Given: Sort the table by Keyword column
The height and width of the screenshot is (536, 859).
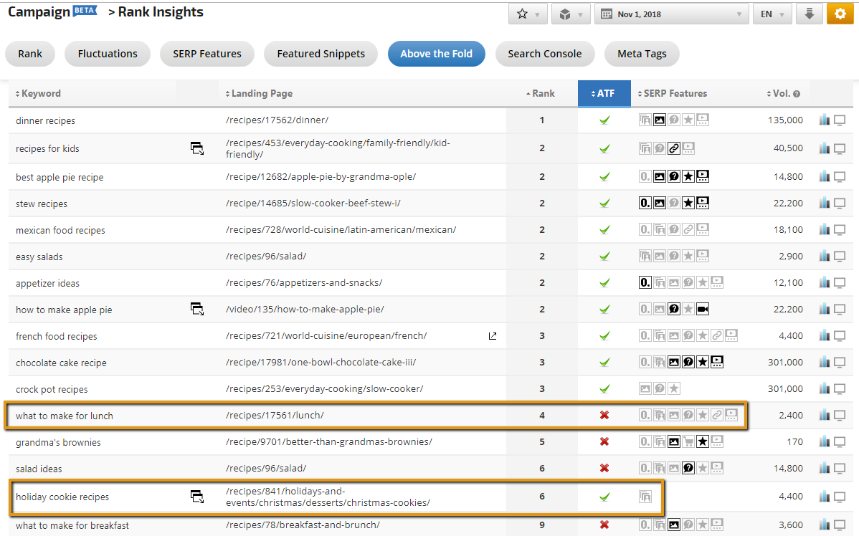Looking at the screenshot, I should [x=39, y=94].
